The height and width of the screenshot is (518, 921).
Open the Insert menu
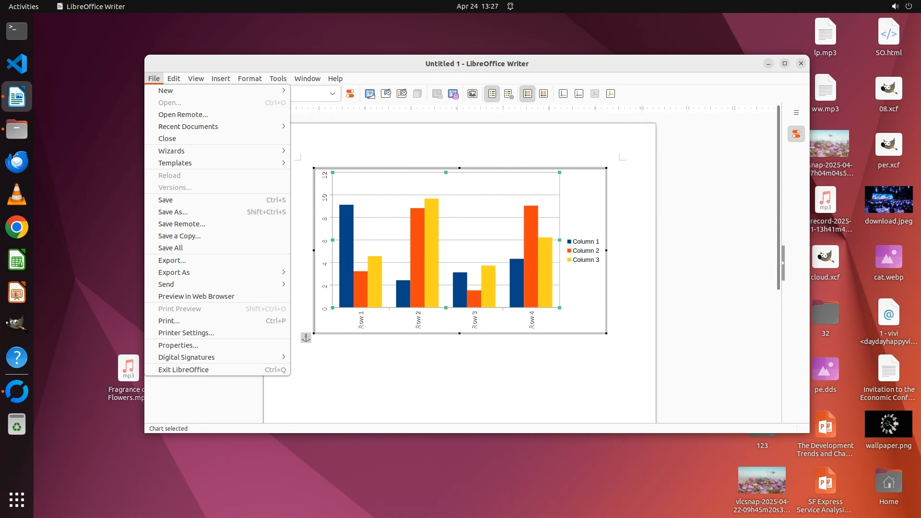pos(220,79)
